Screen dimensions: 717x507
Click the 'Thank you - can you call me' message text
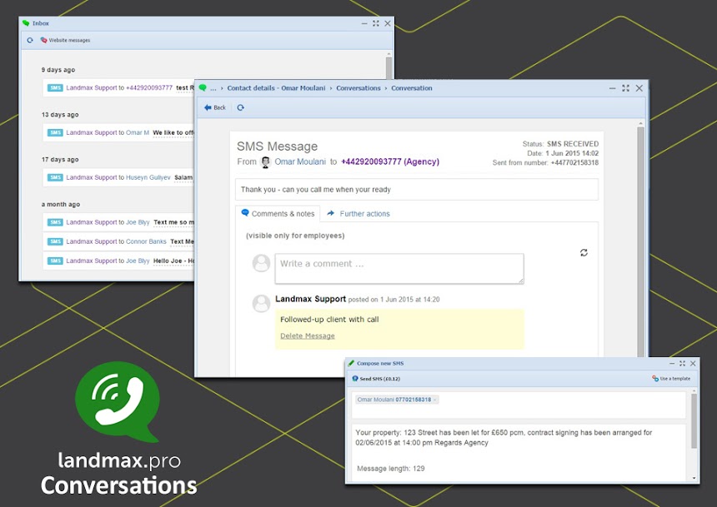point(315,190)
